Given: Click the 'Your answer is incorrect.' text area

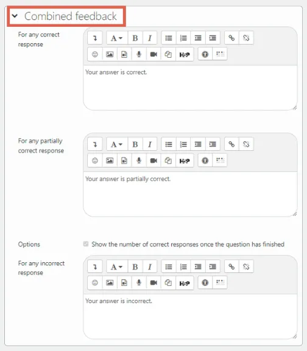Looking at the screenshot, I should [190, 316].
